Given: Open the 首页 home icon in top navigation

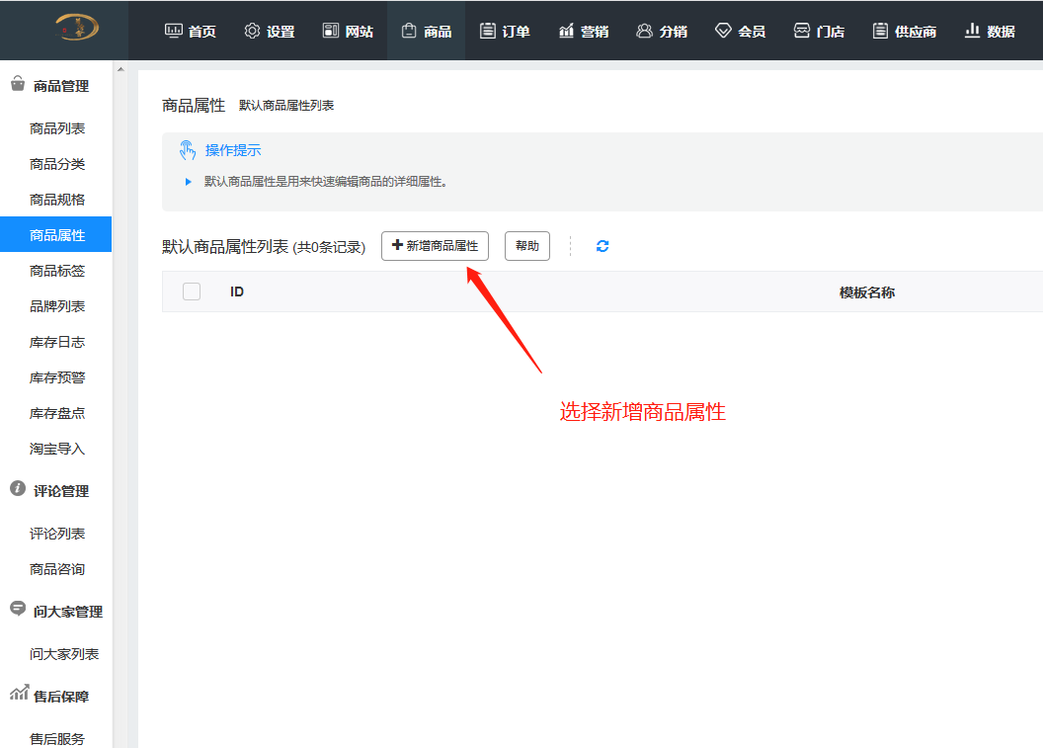Looking at the screenshot, I should click(x=174, y=31).
